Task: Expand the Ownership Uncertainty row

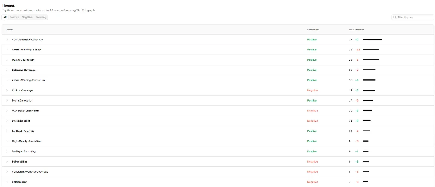Action: [x=7, y=111]
